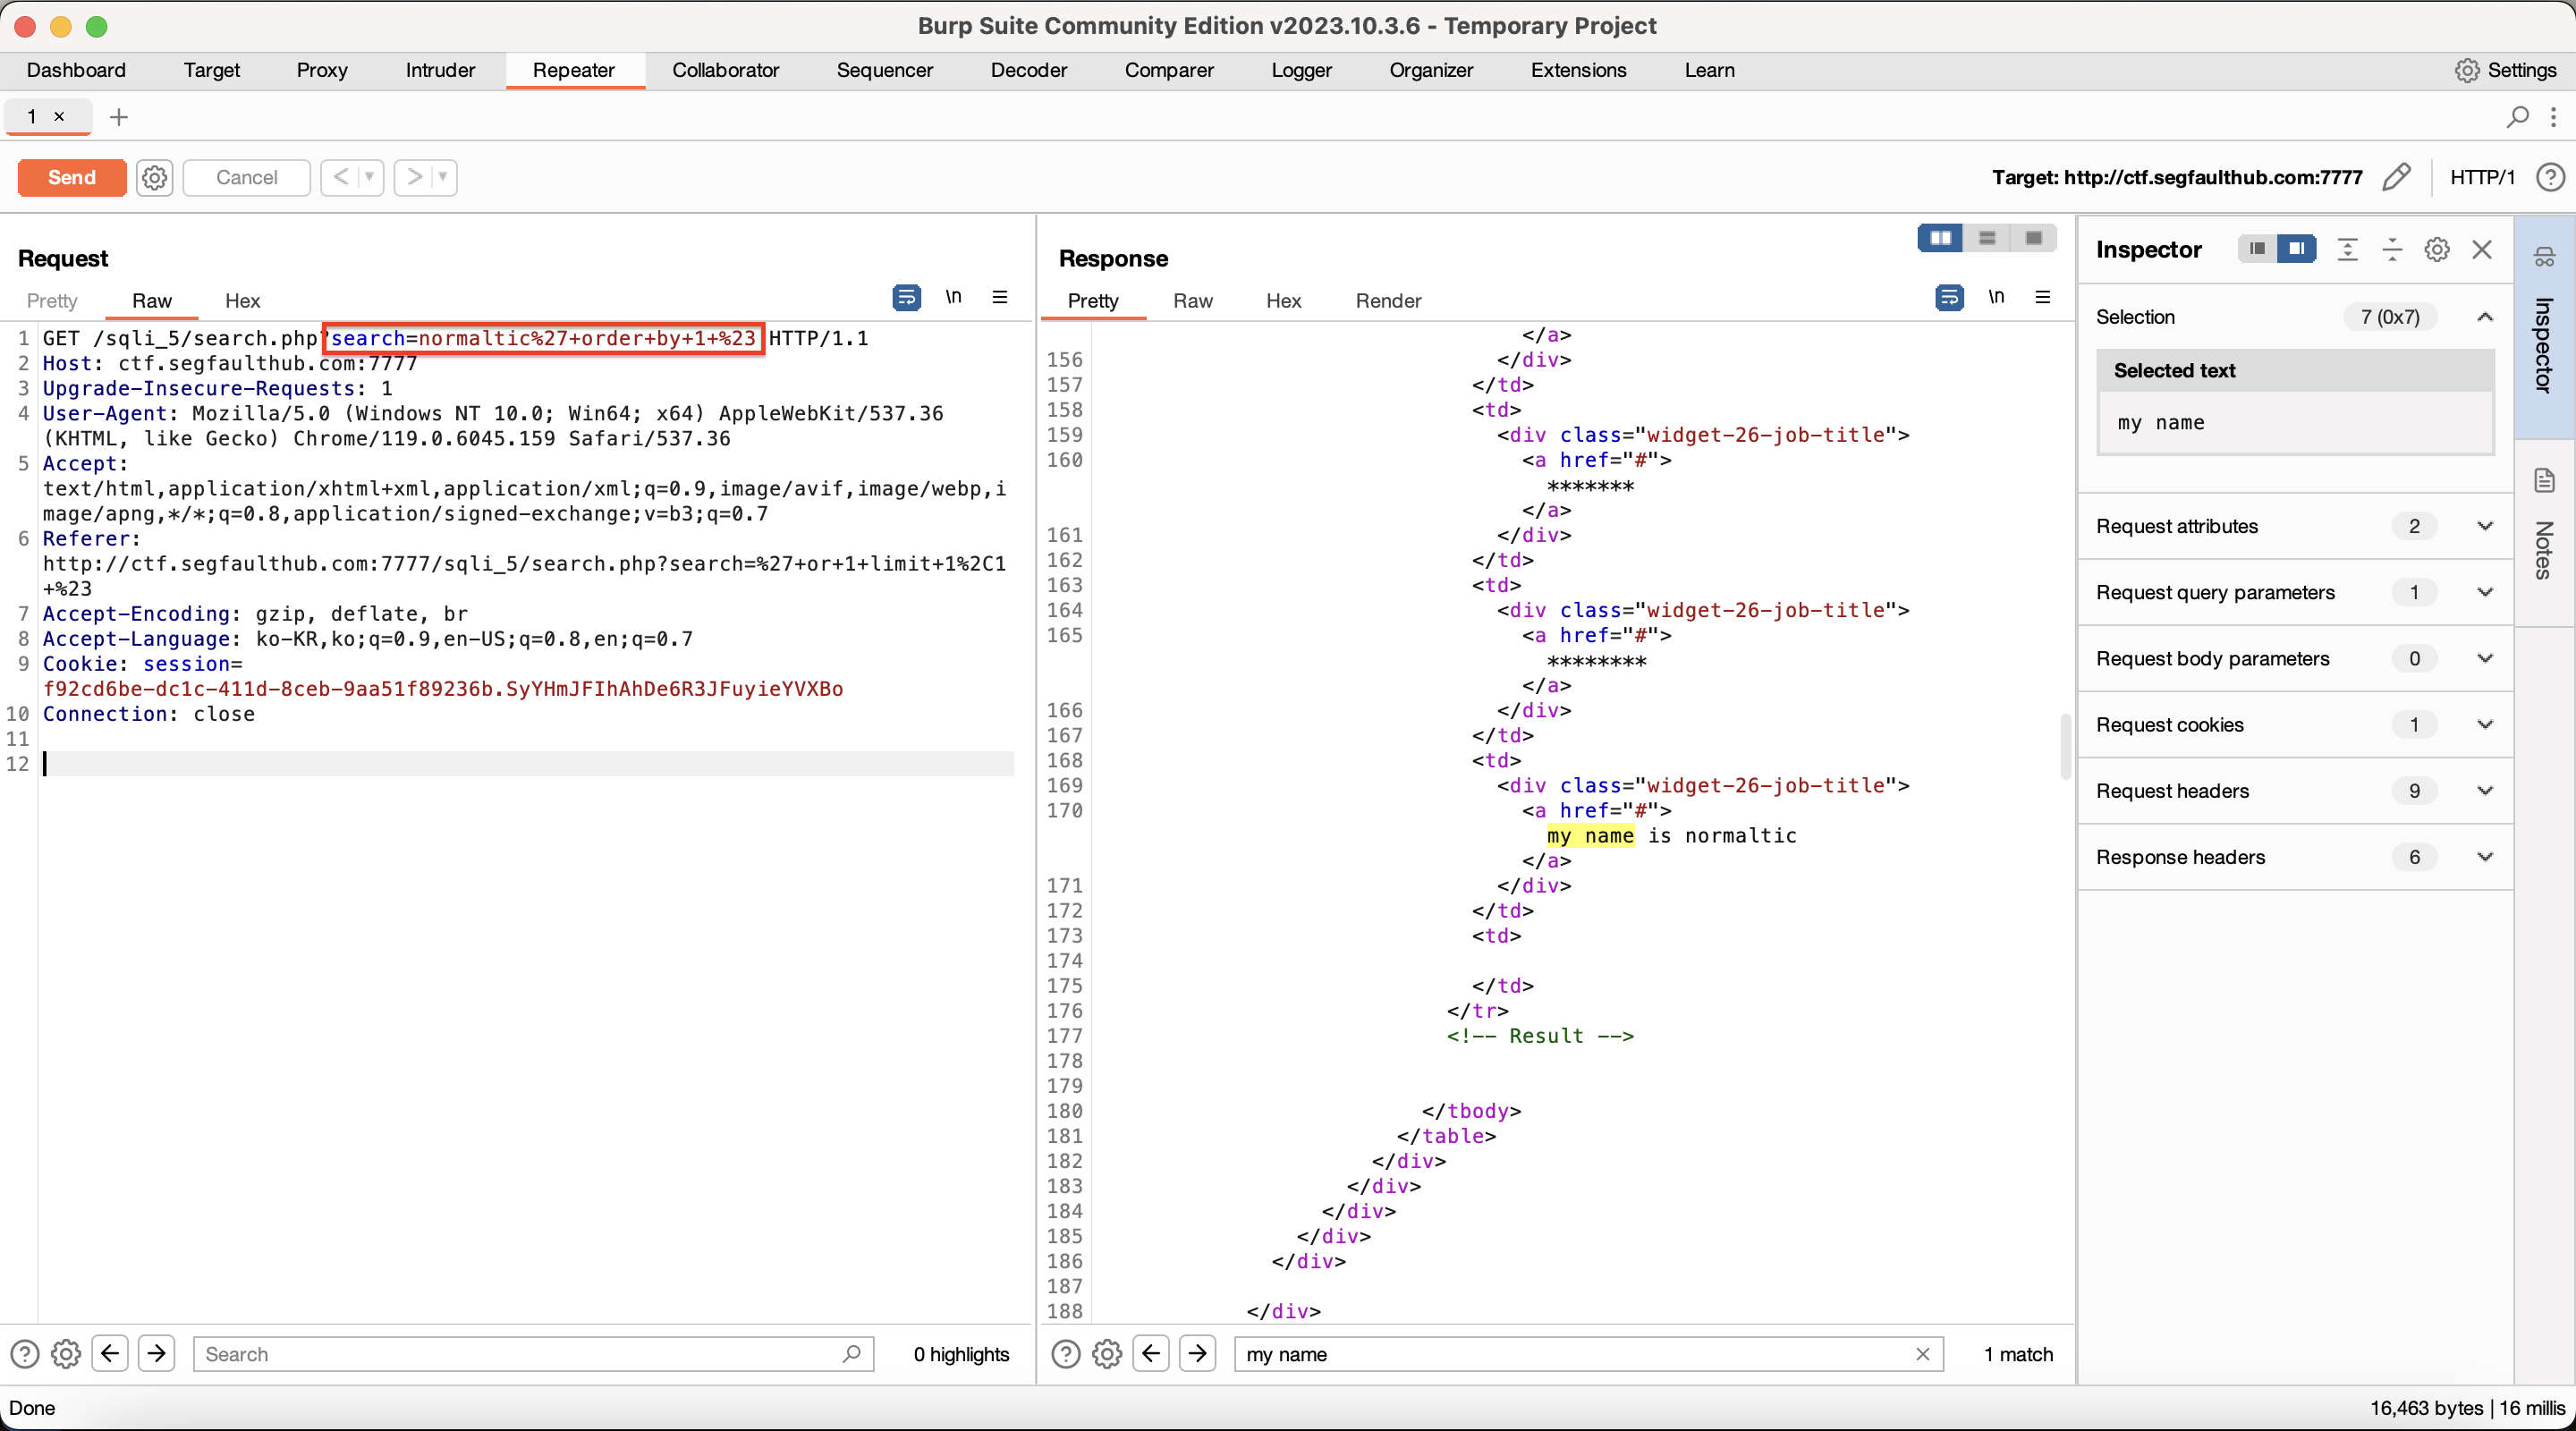Image resolution: width=2576 pixels, height=1431 pixels.
Task: Go to next Request search match
Action: pyautogui.click(x=157, y=1354)
